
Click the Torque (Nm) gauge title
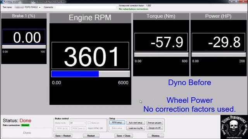pyautogui.click(x=161, y=16)
